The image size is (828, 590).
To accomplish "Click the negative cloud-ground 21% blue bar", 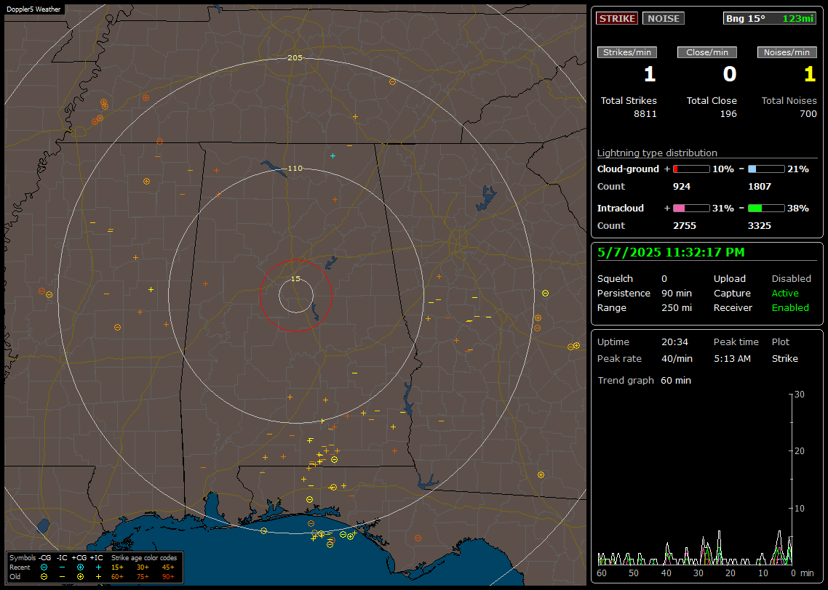I will pos(766,169).
